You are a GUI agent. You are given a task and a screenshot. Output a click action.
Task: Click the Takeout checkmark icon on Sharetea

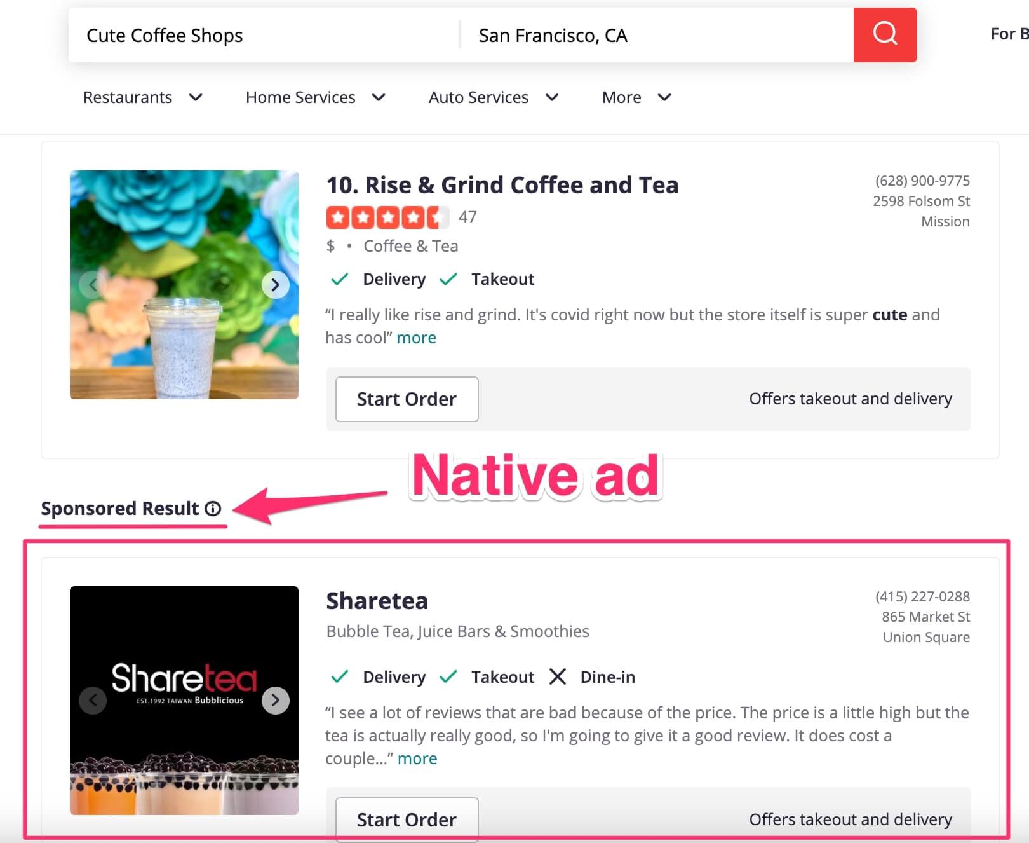[x=449, y=676]
